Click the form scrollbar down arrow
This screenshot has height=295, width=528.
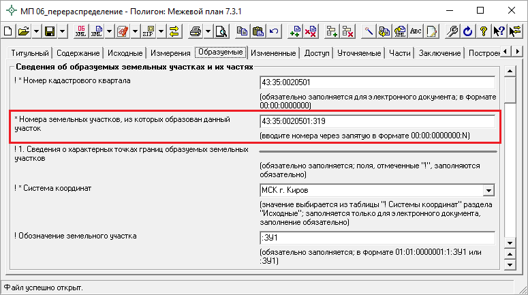click(x=510, y=243)
